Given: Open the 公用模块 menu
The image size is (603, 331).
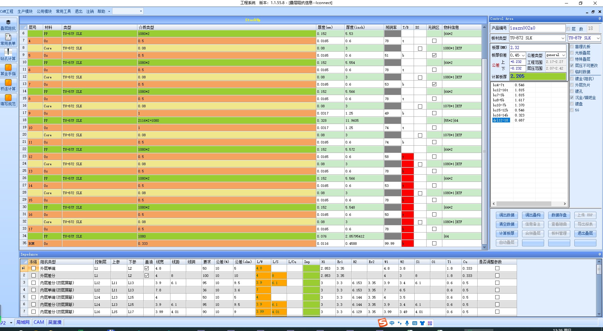Looking at the screenshot, I should [x=44, y=11].
